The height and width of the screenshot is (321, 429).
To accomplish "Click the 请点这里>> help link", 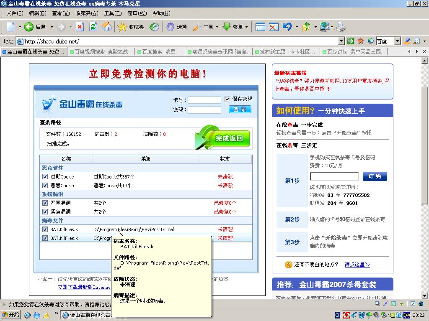I will (357, 265).
